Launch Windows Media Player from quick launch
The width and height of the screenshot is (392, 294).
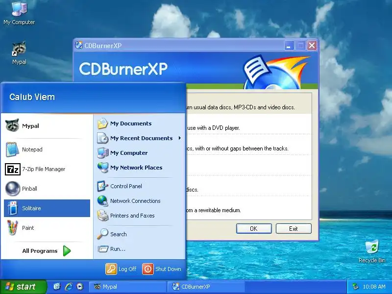tap(80, 287)
